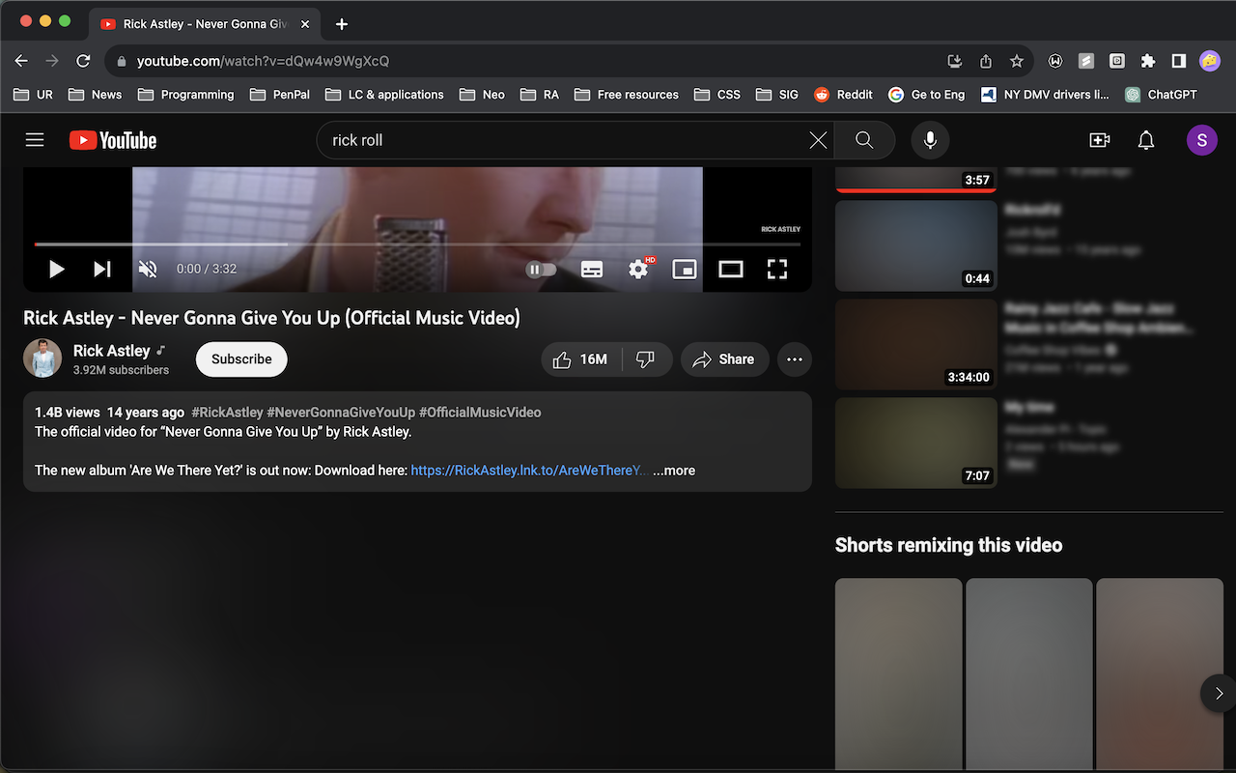This screenshot has height=773, width=1236.
Task: Subscribe to Rick Astley channel
Action: pos(241,359)
